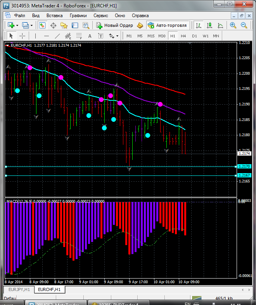Switch to H4 timeframe
This screenshot has height=305, width=256.
(183, 36)
